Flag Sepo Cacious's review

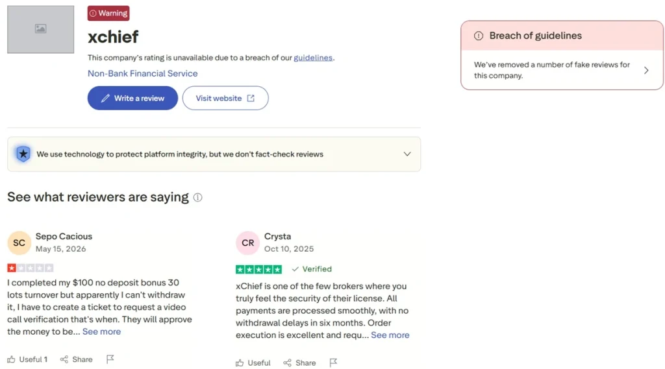(x=110, y=359)
